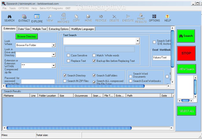The width and height of the screenshot is (202, 139).
Task: Toggle the Search SubFolders checkbox
Action: click(x=94, y=76)
